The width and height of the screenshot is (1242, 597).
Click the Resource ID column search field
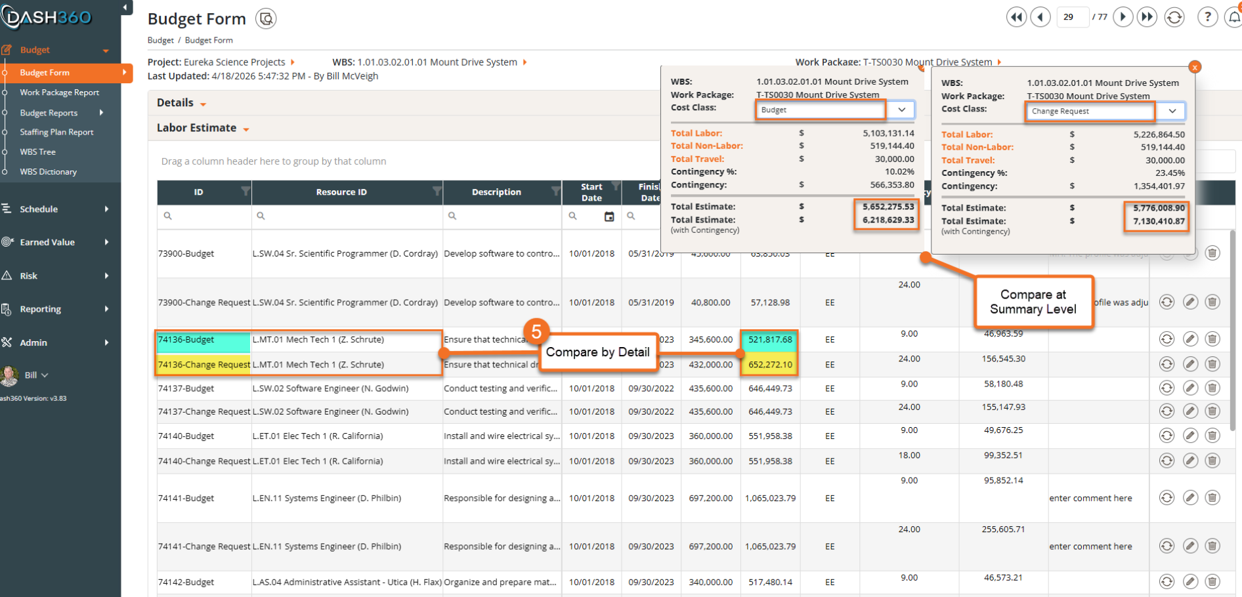point(347,216)
